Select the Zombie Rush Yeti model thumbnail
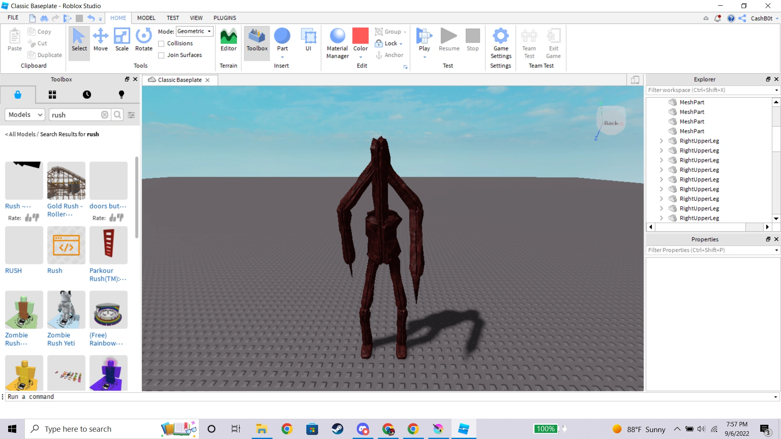 66,309
